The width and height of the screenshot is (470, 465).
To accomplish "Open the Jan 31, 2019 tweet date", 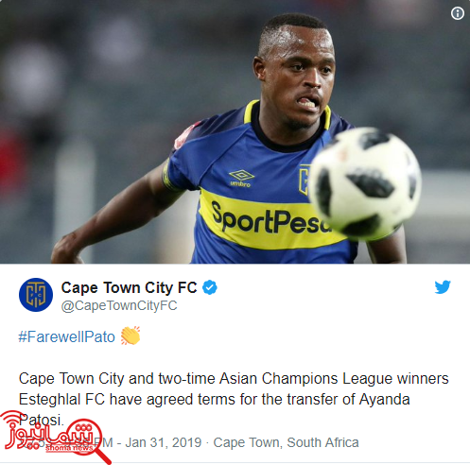I will click(163, 442).
